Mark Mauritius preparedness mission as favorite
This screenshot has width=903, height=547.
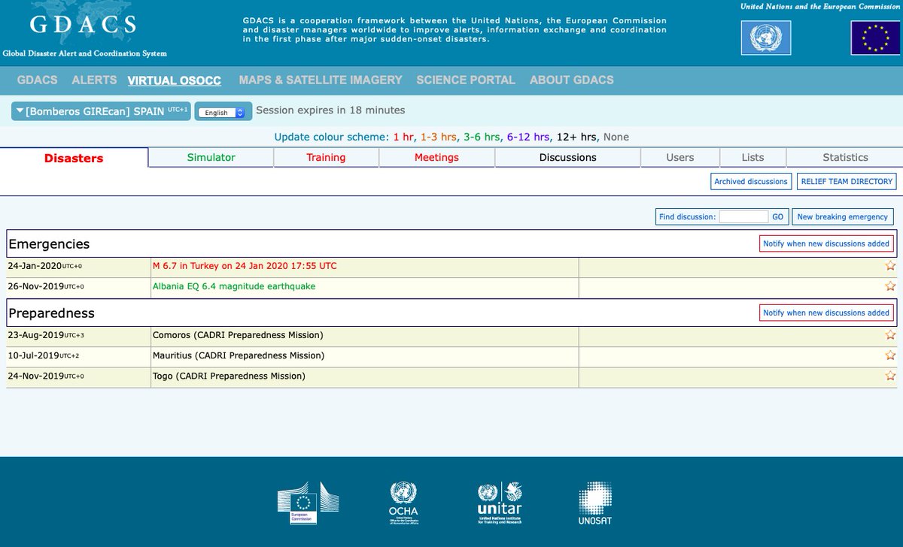point(890,355)
